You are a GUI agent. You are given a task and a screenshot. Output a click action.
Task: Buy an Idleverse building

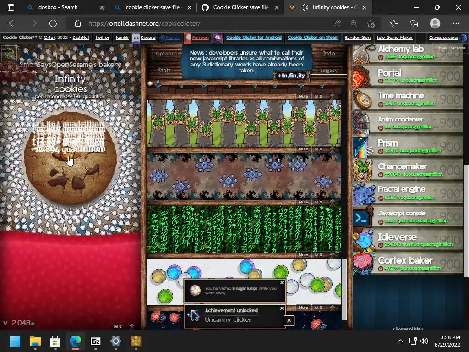408,239
